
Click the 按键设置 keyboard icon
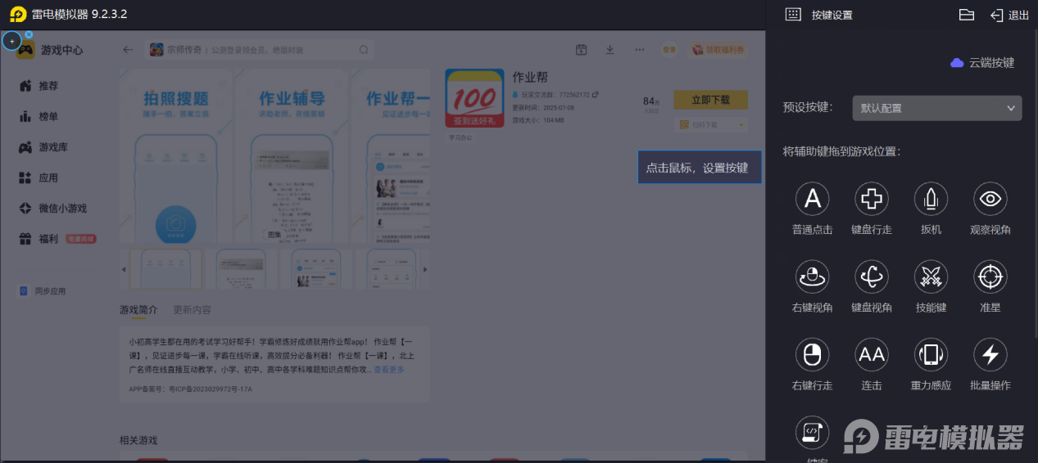click(x=792, y=15)
